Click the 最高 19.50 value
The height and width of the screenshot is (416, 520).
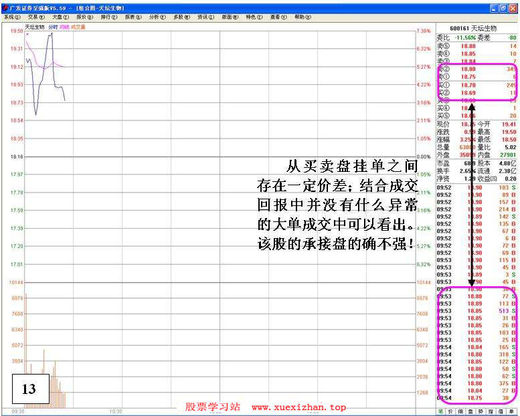click(x=509, y=132)
